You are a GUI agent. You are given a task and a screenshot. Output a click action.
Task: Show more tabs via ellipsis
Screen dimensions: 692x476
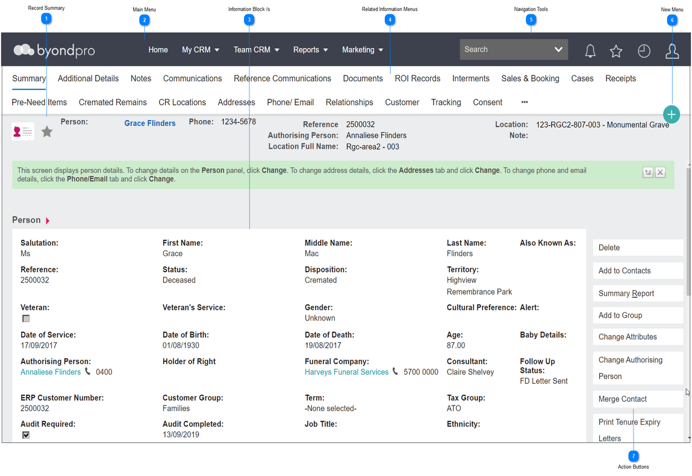coord(525,102)
